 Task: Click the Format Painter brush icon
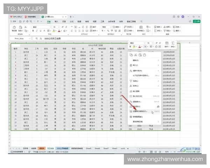coord(14,27)
